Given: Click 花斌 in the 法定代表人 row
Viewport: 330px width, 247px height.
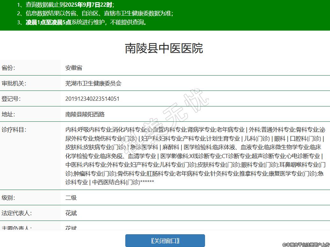Looking at the screenshot, I should 71,213.
